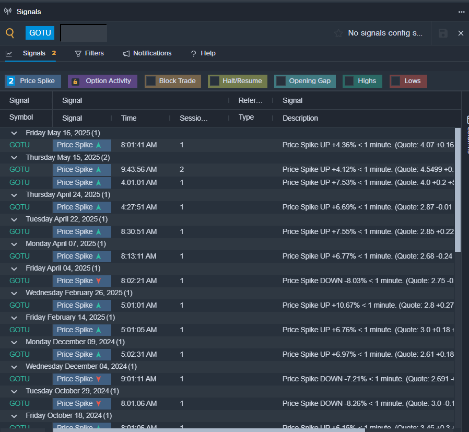Click up arrow on the 5:02:31 AM spike
The height and width of the screenshot is (432, 469).
click(98, 355)
